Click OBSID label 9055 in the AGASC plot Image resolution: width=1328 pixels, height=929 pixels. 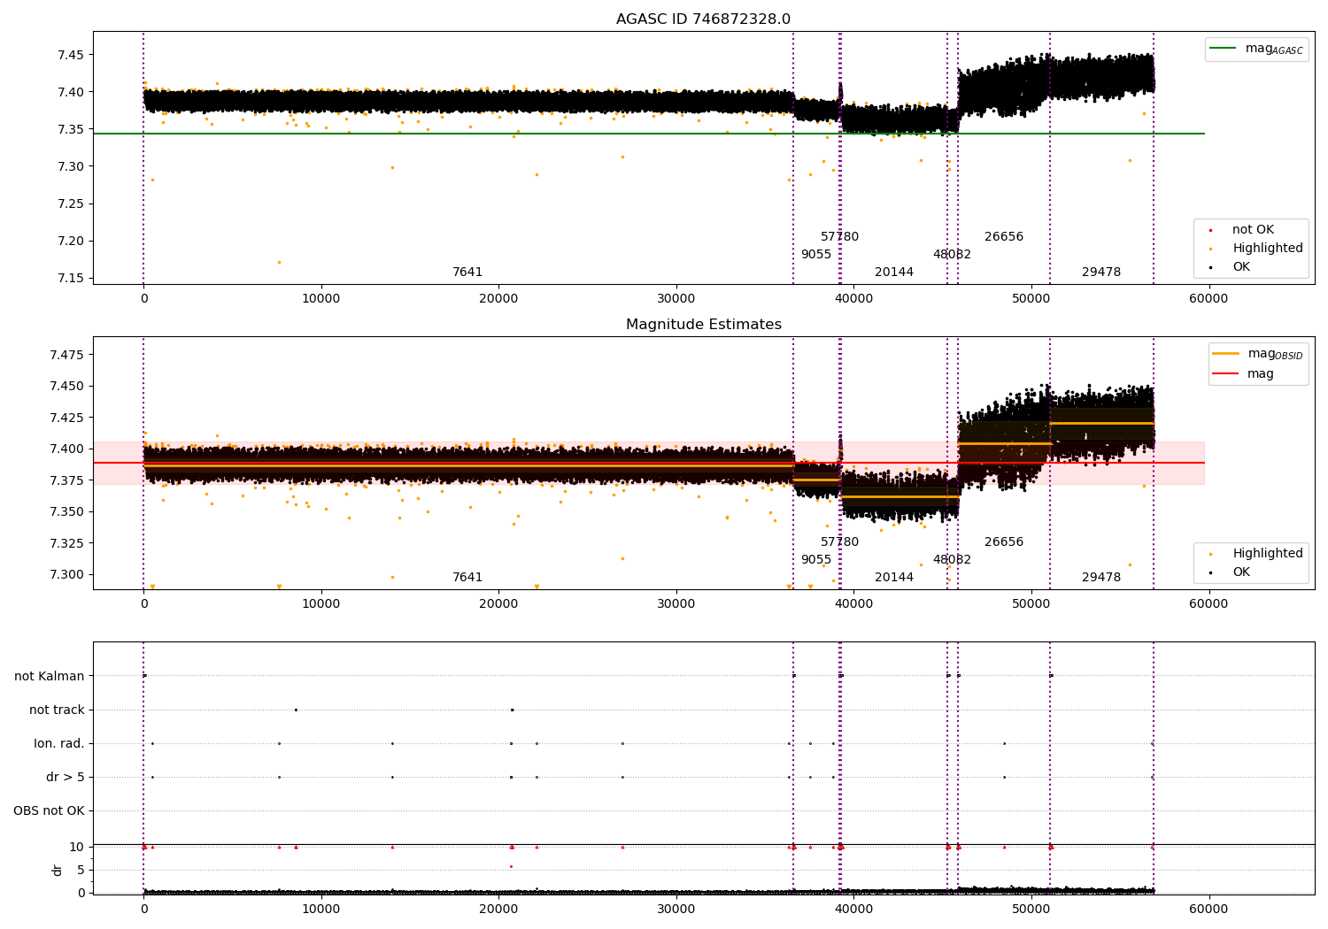click(816, 255)
